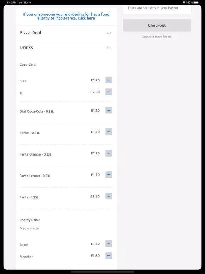Add Fanta Orange 0.33L to basket
The height and width of the screenshot is (274, 205).
[x=109, y=153]
